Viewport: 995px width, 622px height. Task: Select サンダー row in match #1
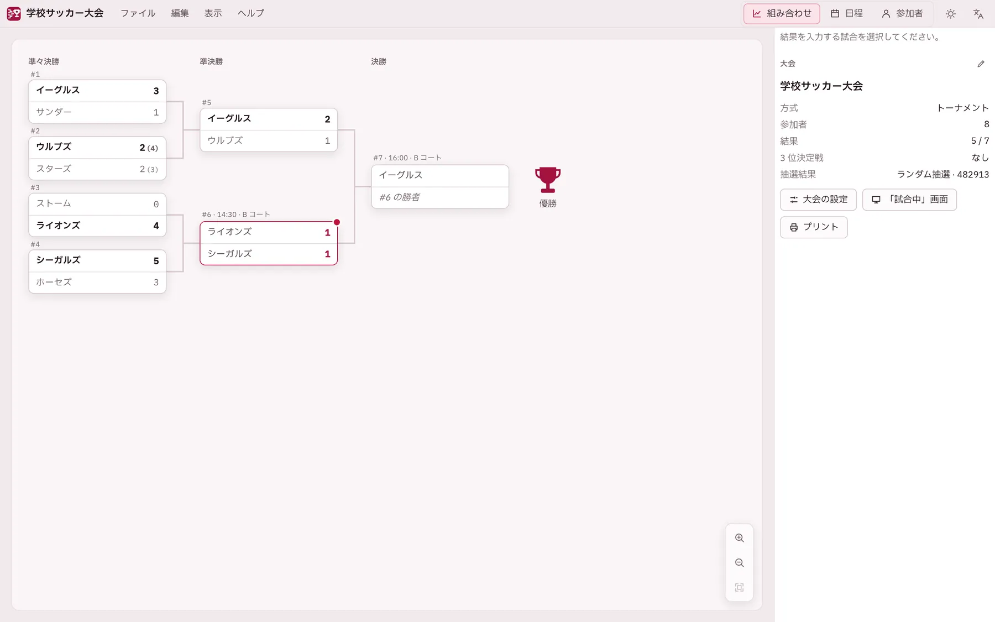click(97, 112)
